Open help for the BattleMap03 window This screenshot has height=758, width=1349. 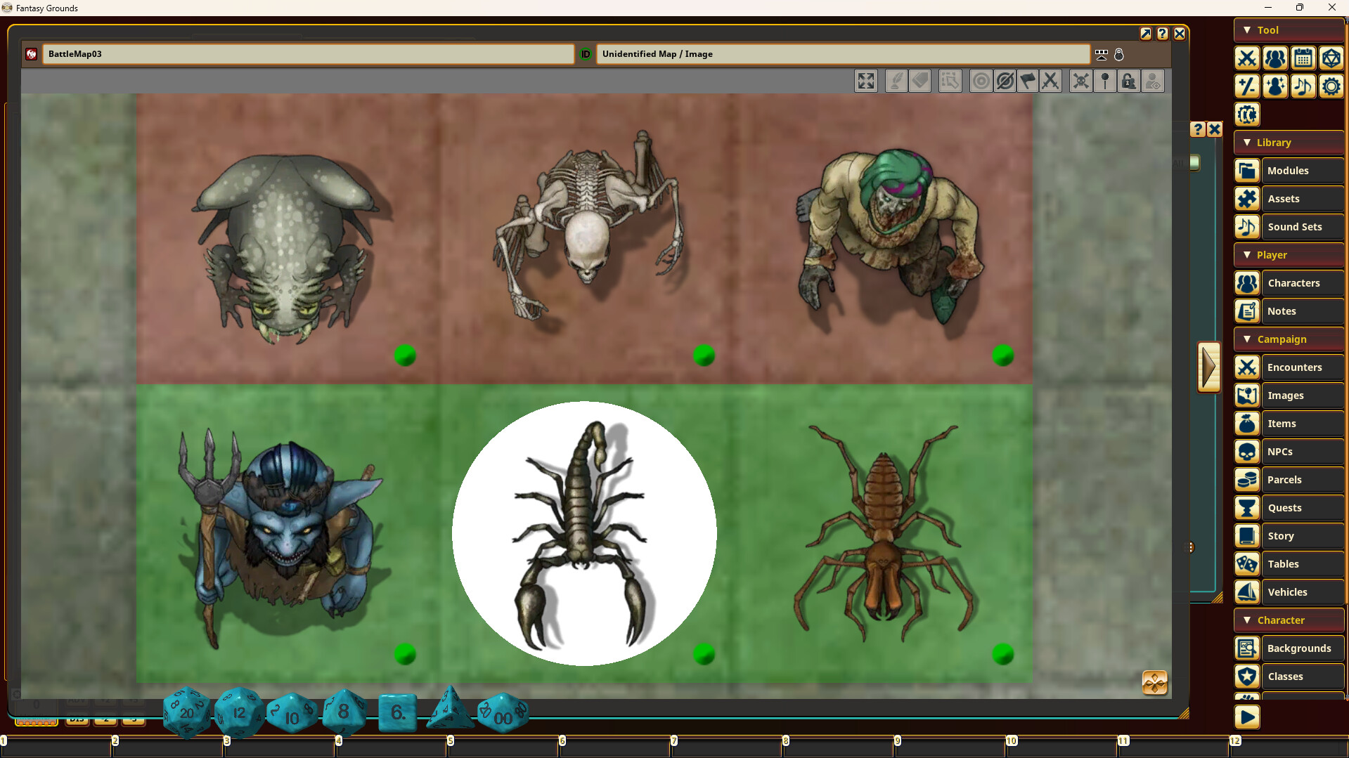tap(1163, 34)
